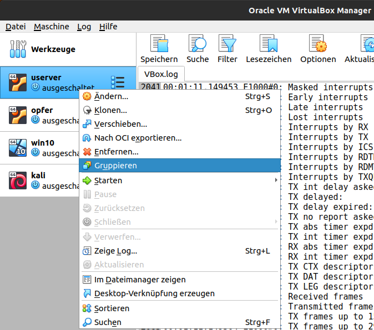Screen dimensions: 374x330
Task: Select Desktop-Verknüpfung erzeugen
Action: pyautogui.click(x=180, y=293)
